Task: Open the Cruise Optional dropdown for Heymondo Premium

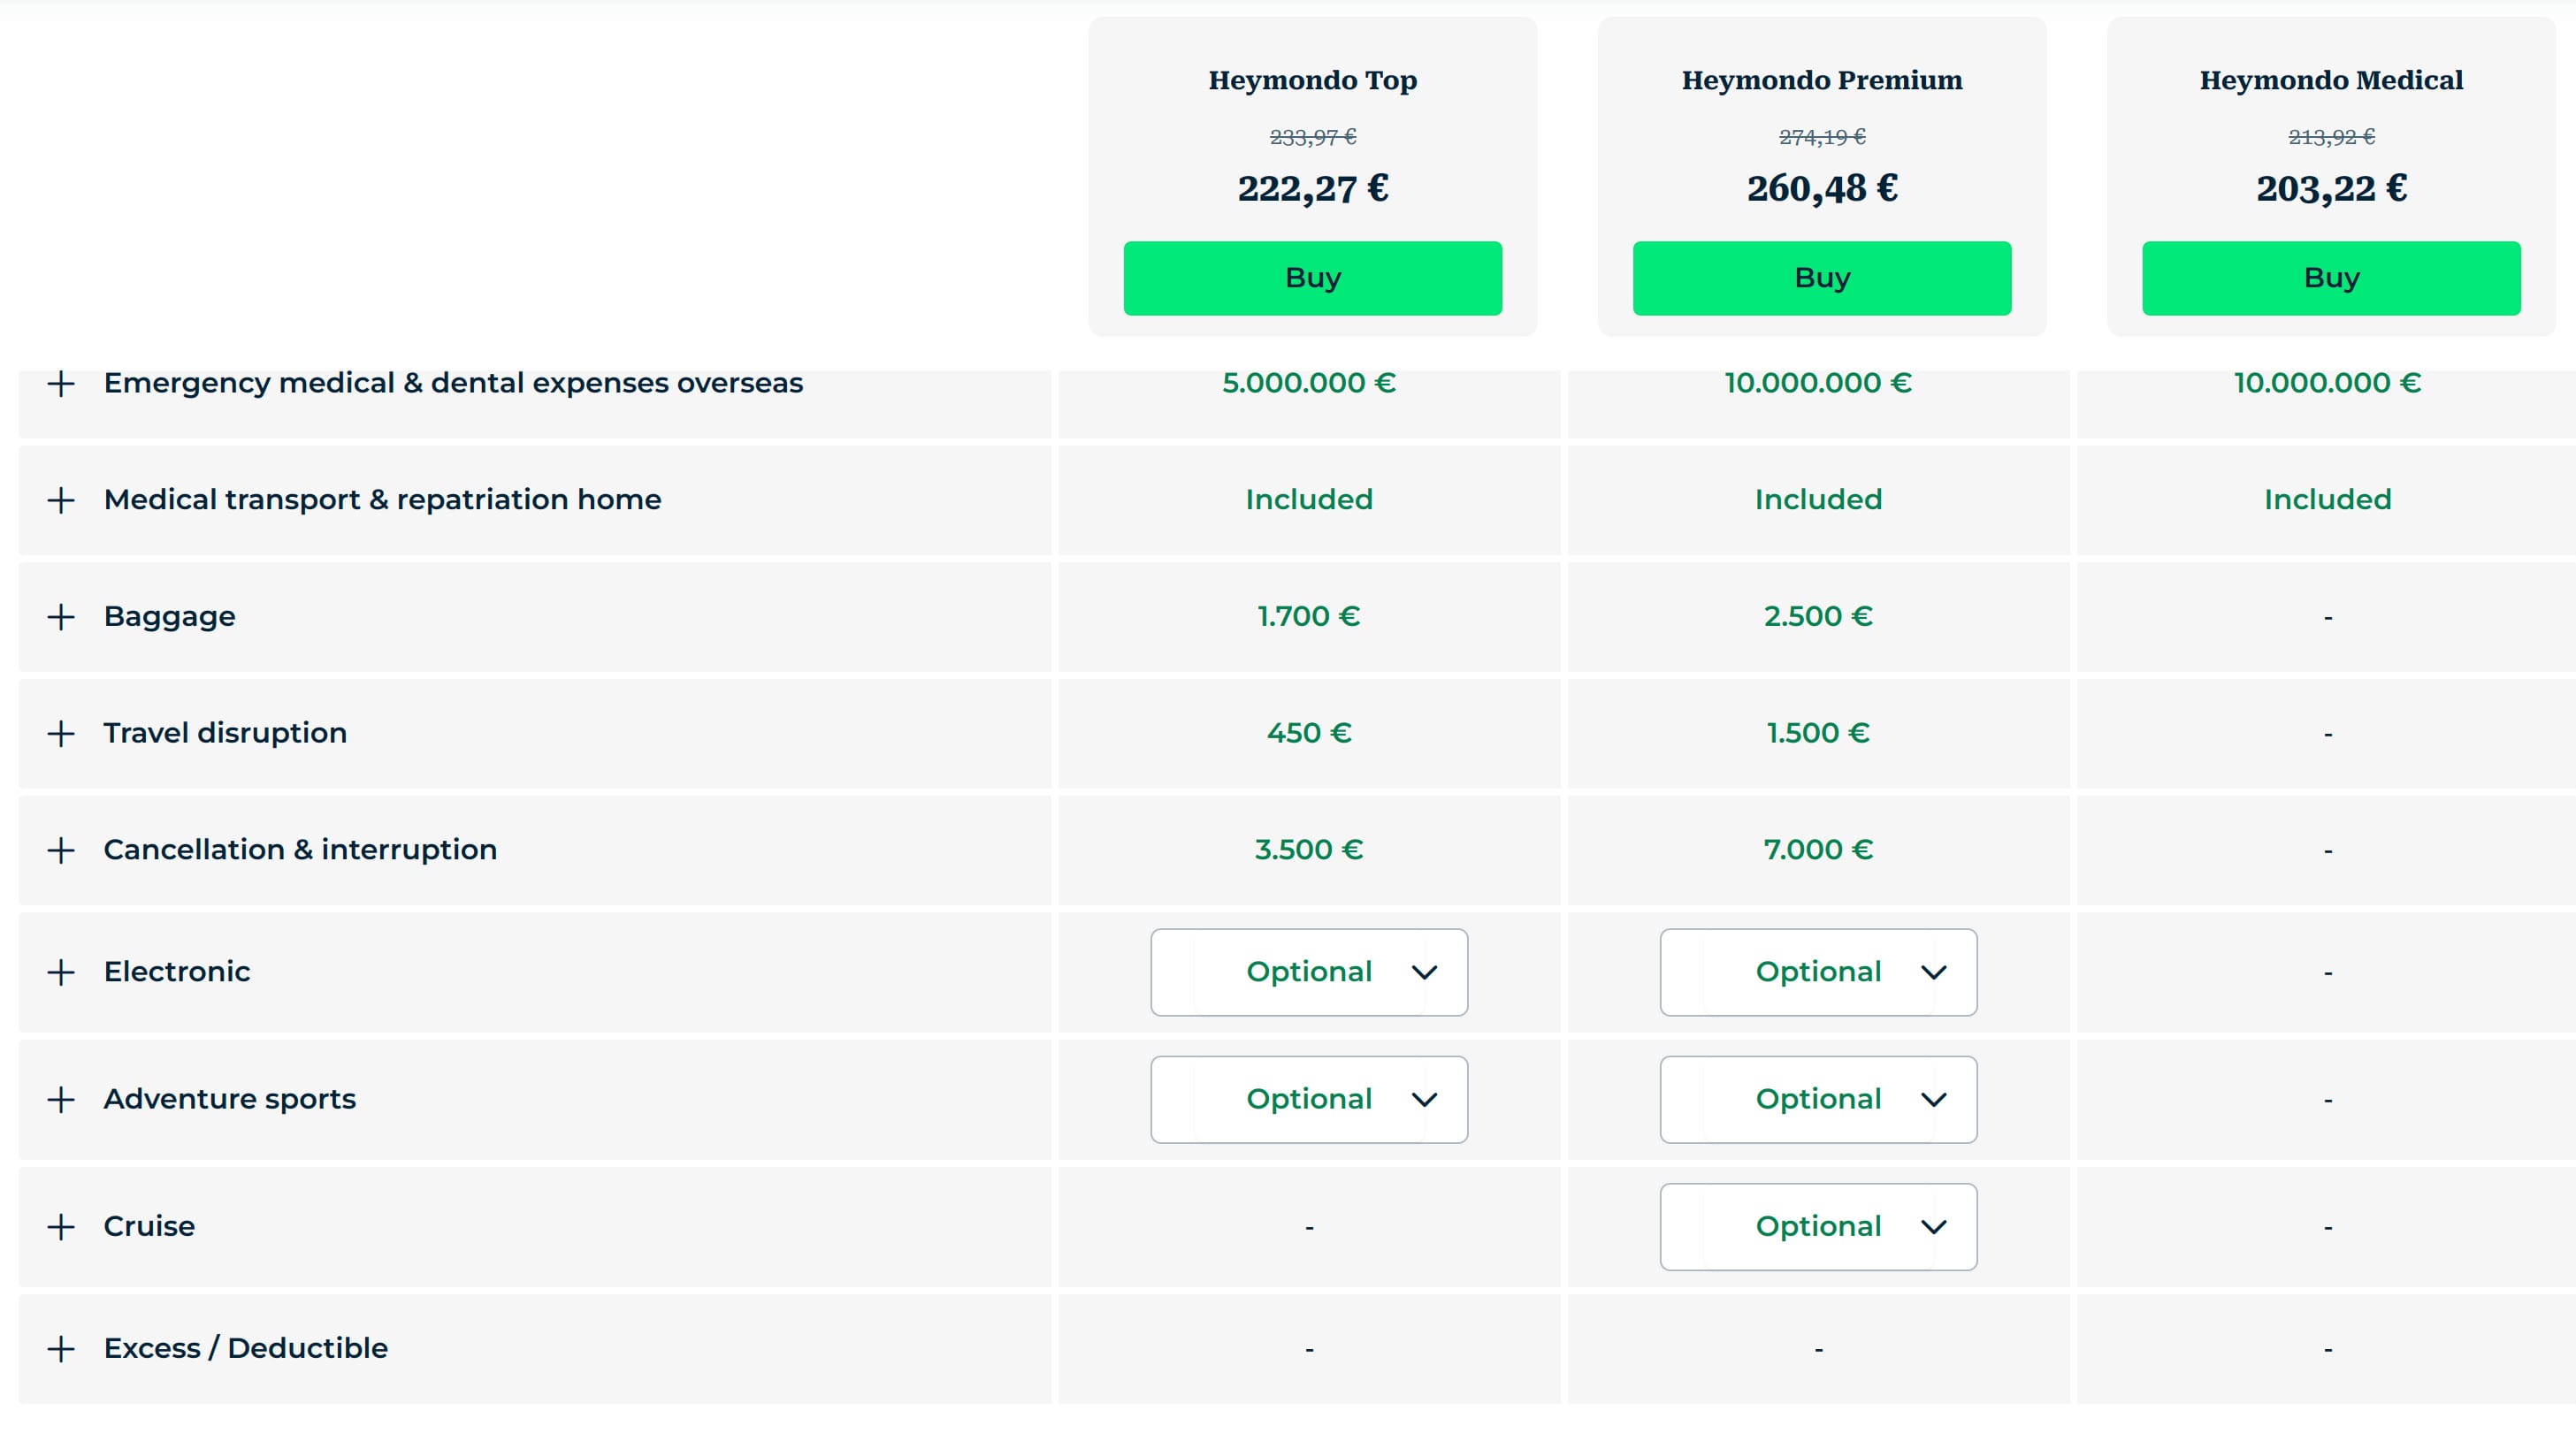Action: click(x=1818, y=1226)
